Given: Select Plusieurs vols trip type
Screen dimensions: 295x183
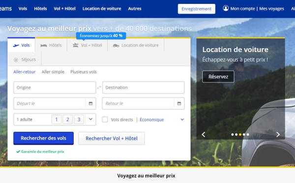Looking at the screenshot, I should (84, 72).
